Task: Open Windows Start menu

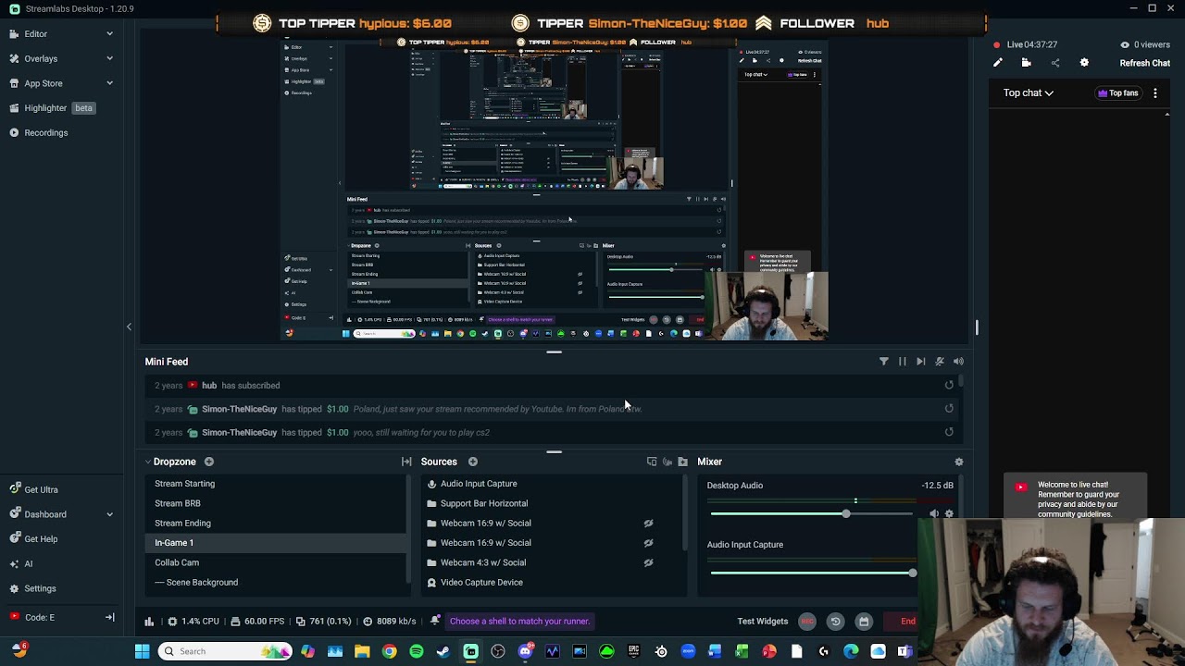Action: click(x=143, y=651)
